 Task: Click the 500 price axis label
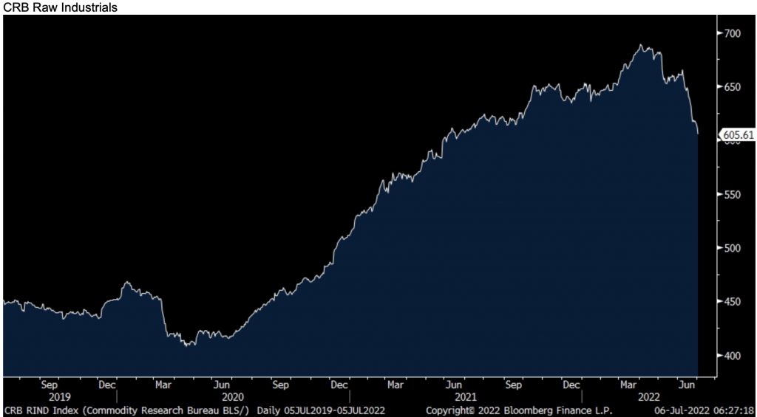[734, 248]
